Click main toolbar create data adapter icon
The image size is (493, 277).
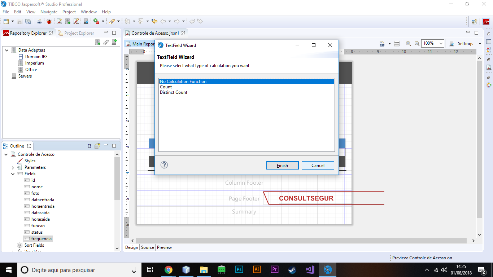pyautogui.click(x=67, y=21)
